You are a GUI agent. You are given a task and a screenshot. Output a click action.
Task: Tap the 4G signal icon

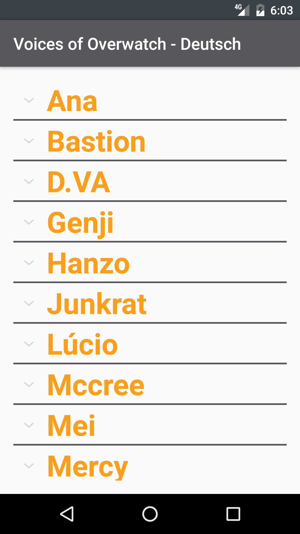click(242, 10)
